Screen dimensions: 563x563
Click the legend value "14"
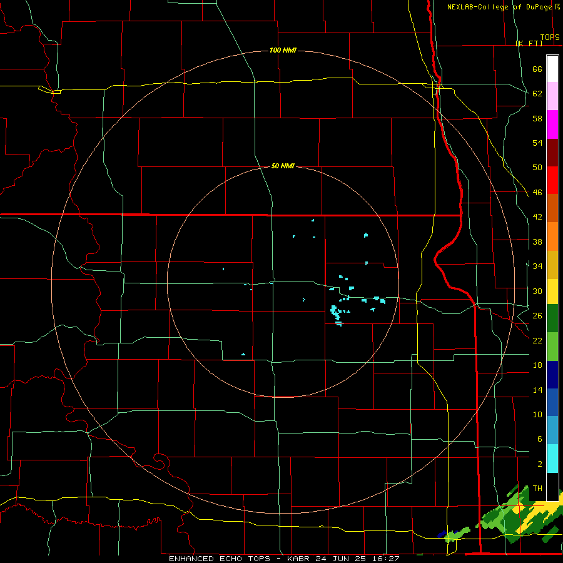(x=537, y=390)
